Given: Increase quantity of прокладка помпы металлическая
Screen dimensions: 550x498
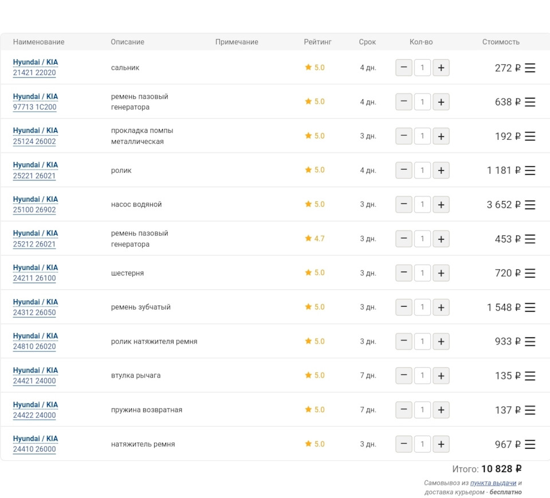Looking at the screenshot, I should 441,136.
